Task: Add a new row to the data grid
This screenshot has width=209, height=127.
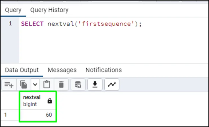Action: 9,84
